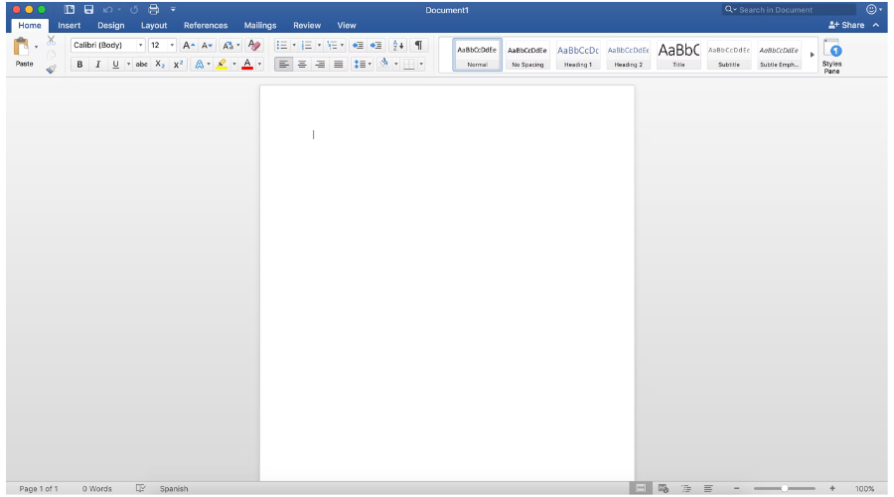Enable center text alignment
The image size is (894, 497).
click(302, 65)
